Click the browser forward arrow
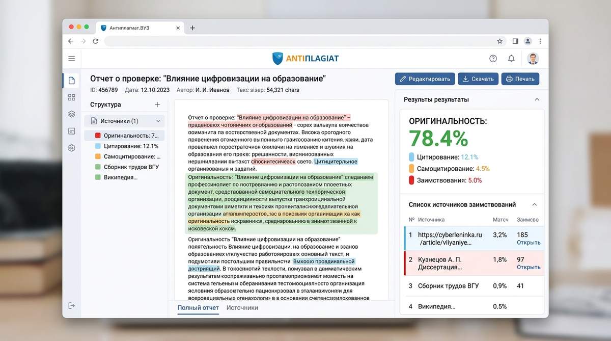Image resolution: width=611 pixels, height=341 pixels. coord(84,41)
